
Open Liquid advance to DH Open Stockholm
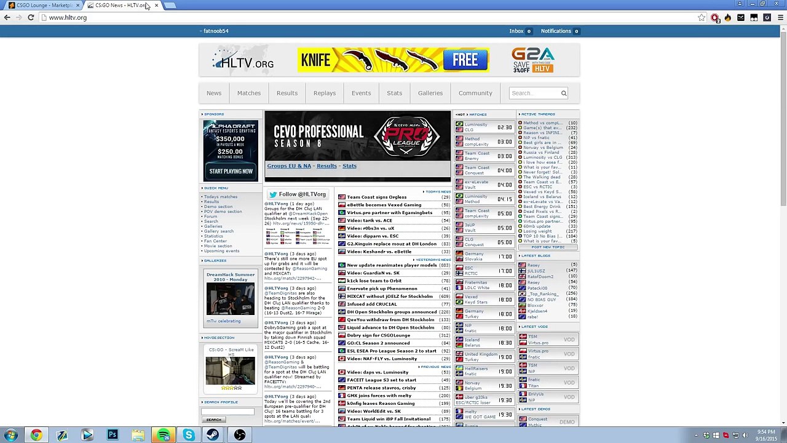(390, 328)
